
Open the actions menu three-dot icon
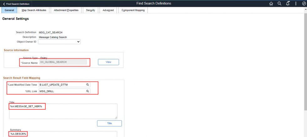(x=296, y=4)
